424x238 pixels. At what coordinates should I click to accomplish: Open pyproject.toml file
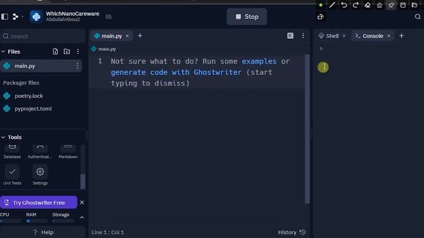(33, 108)
